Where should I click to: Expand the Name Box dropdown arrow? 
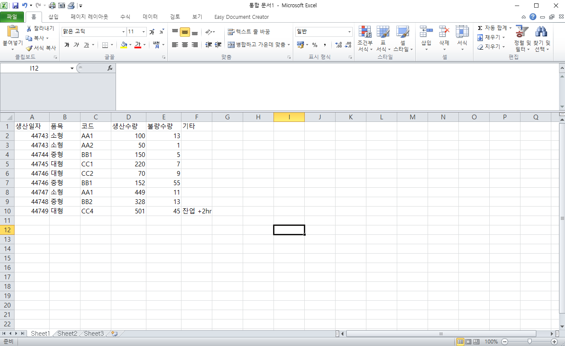click(x=72, y=68)
